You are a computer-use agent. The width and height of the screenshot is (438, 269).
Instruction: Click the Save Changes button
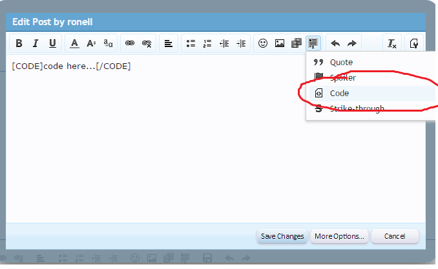point(282,236)
